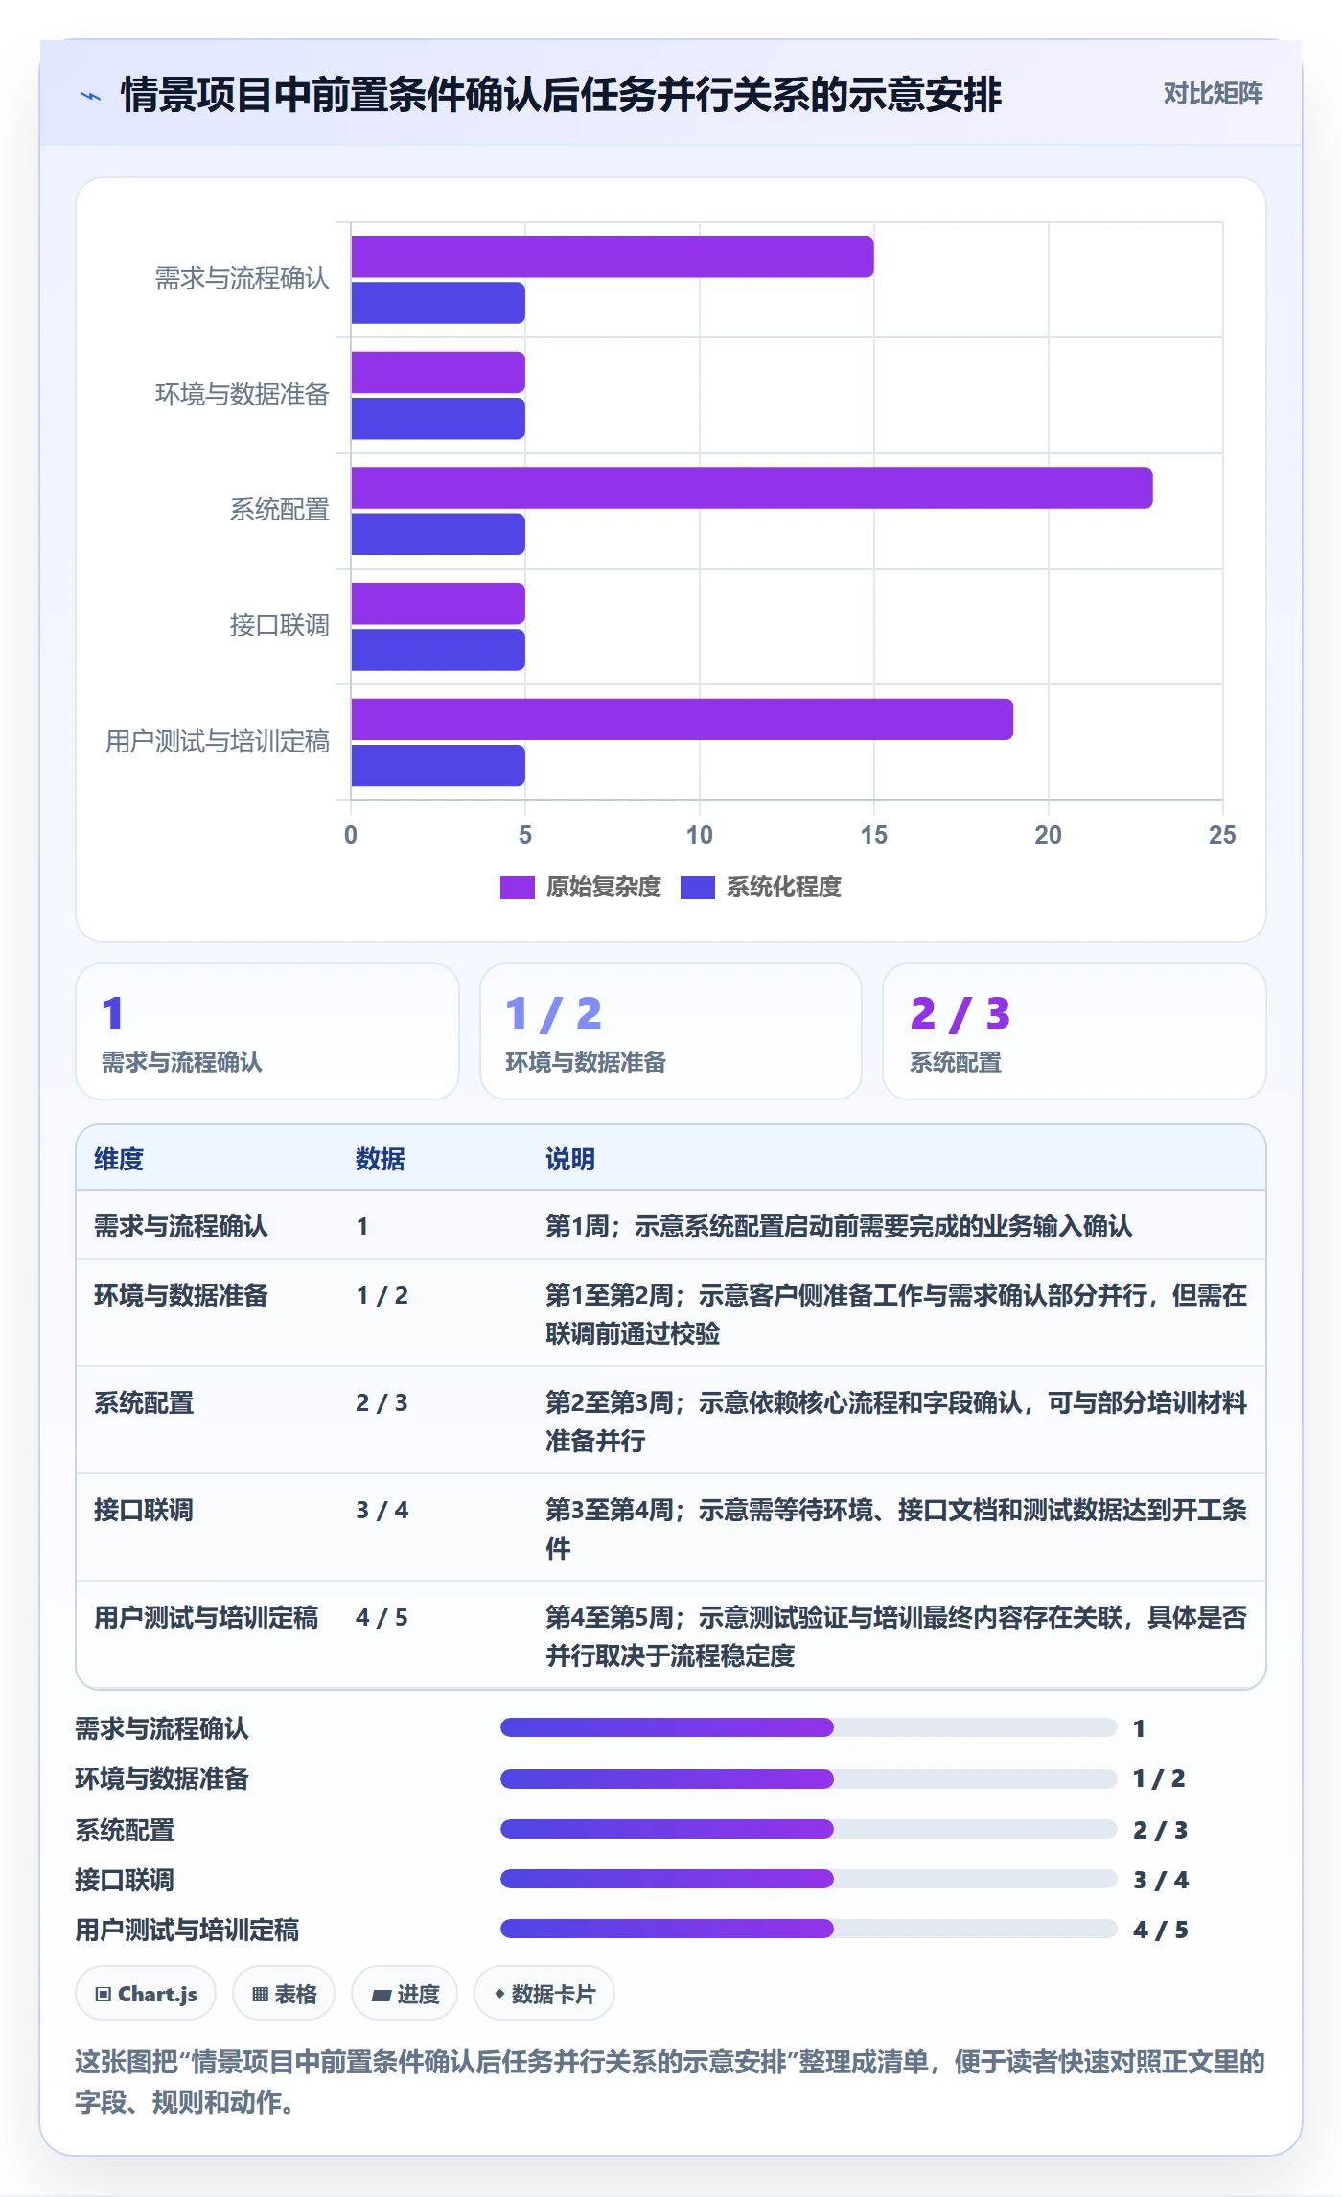Open the 需求与流程确认 data card

[x=267, y=1031]
